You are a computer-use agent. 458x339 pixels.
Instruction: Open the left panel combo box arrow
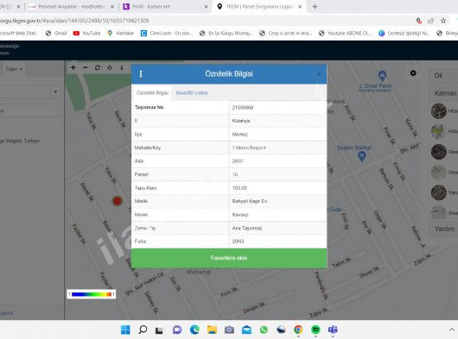55,91
